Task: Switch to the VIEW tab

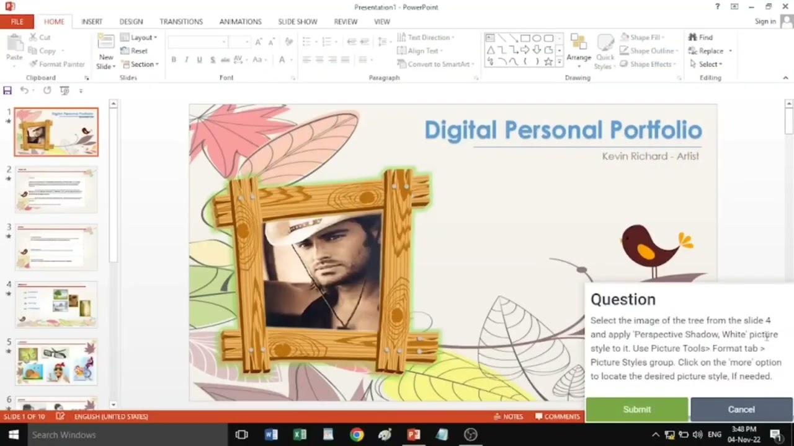Action: click(382, 21)
